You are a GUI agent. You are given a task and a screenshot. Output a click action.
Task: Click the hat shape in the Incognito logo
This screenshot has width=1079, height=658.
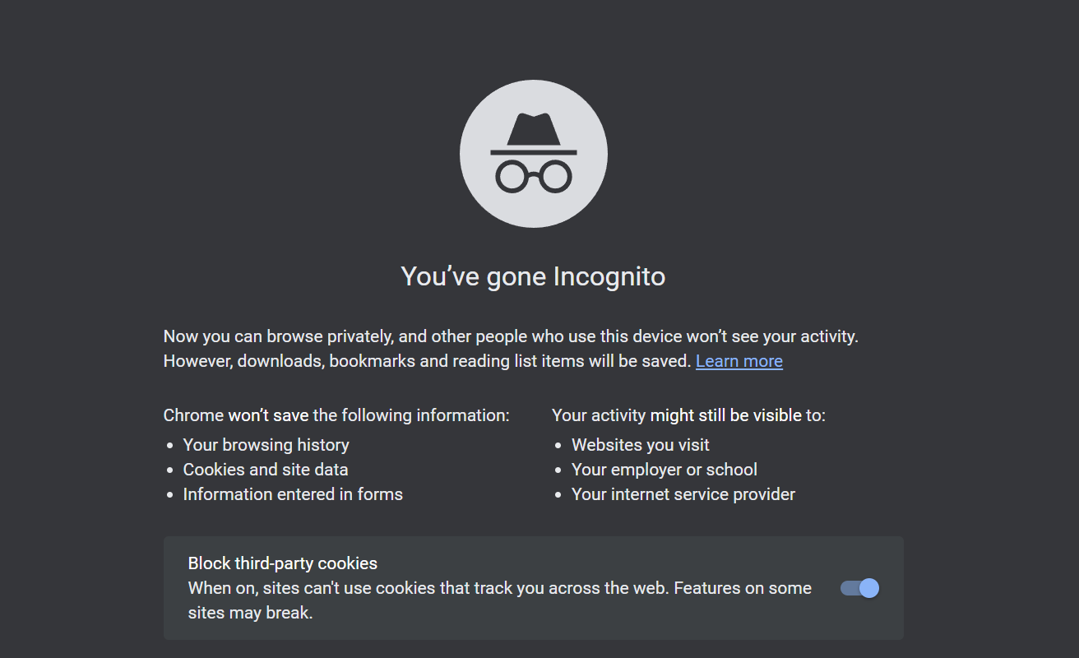(x=533, y=130)
